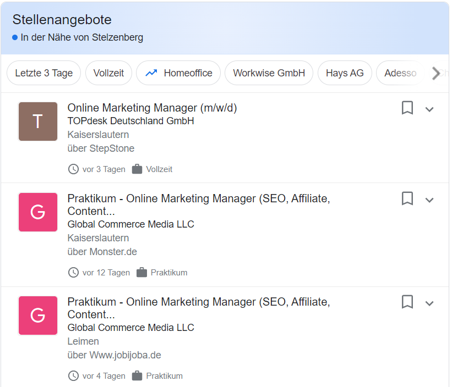Viewport: 452px width, 387px height.
Task: Click the briefcase icon in the Leimen listing
Action: [137, 376]
